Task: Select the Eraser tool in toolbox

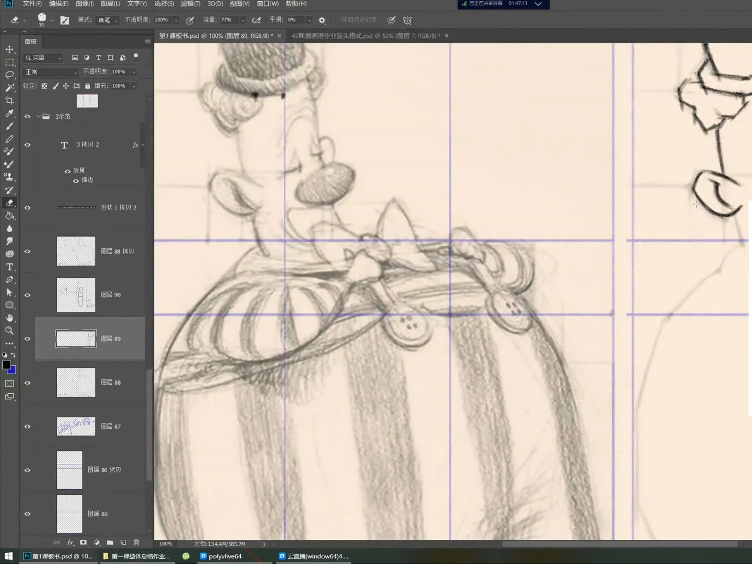Action: [x=9, y=203]
